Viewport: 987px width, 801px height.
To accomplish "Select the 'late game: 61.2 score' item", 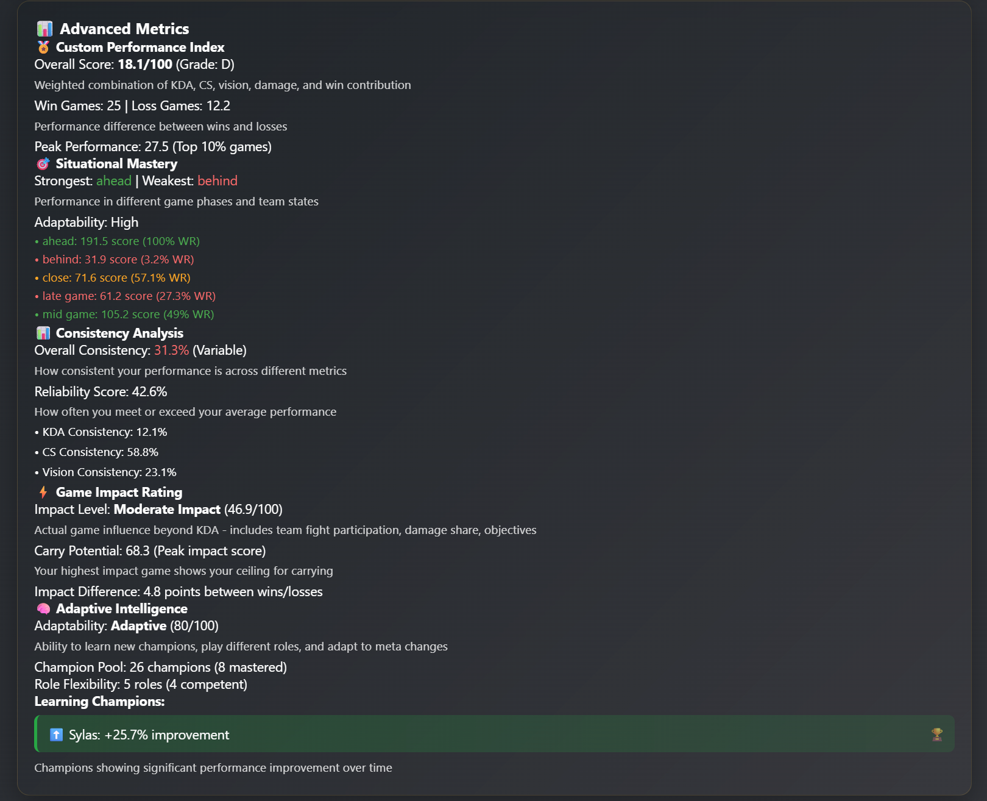I will pos(126,296).
